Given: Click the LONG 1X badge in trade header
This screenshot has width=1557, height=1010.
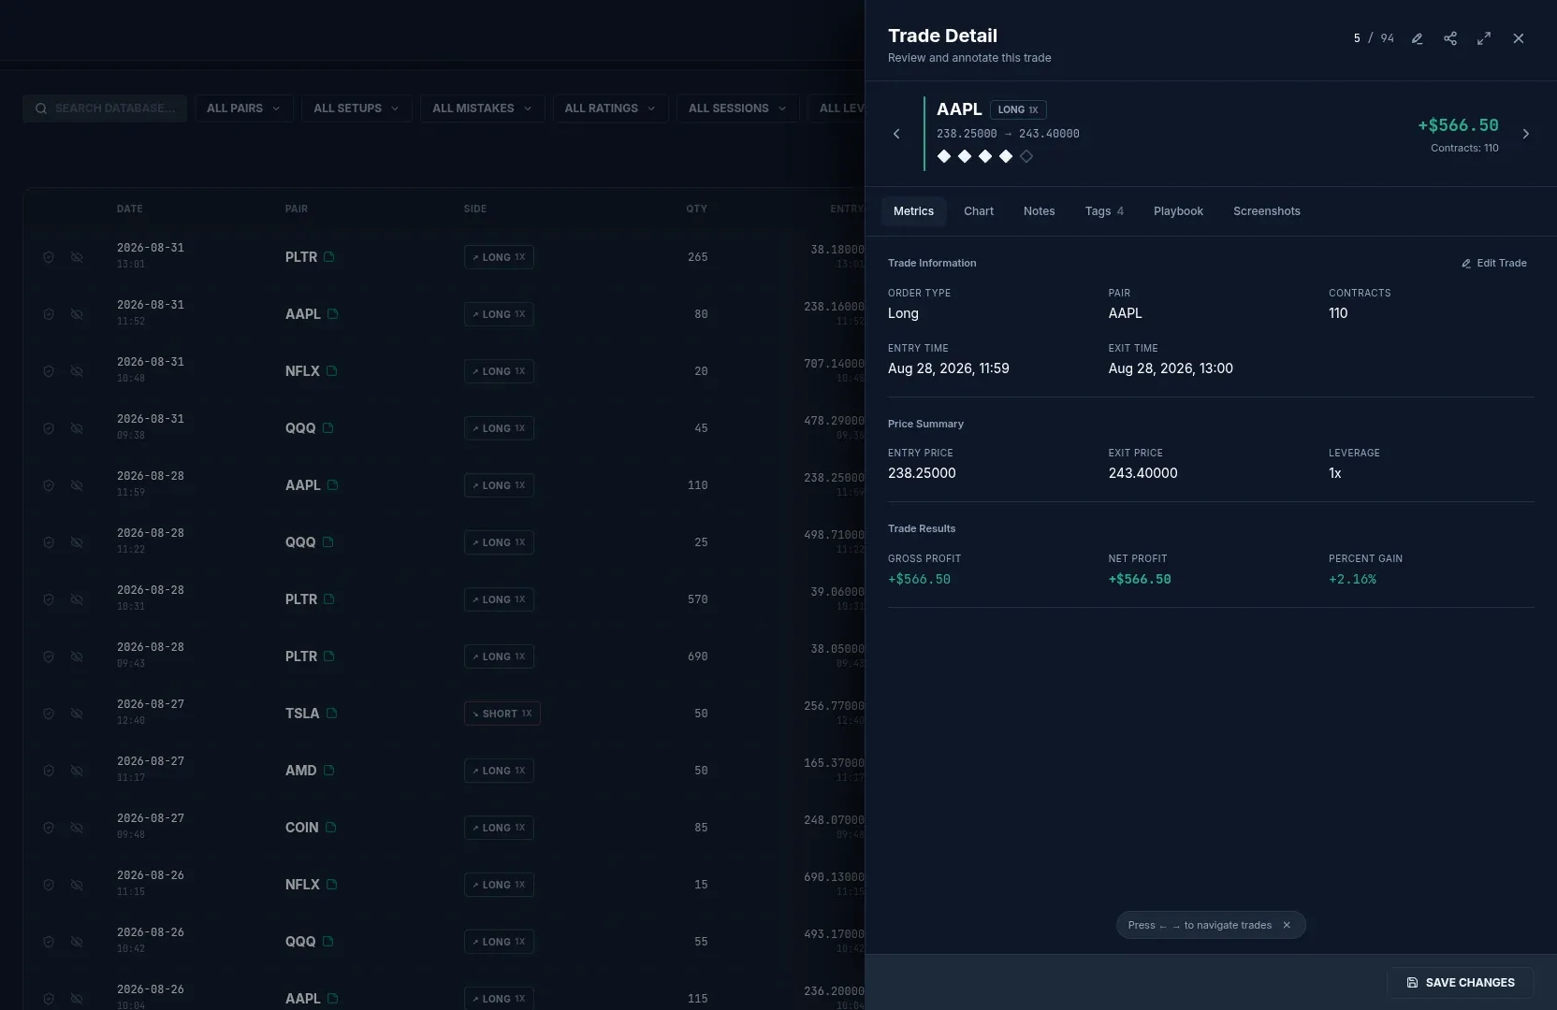Looking at the screenshot, I should (x=1018, y=109).
